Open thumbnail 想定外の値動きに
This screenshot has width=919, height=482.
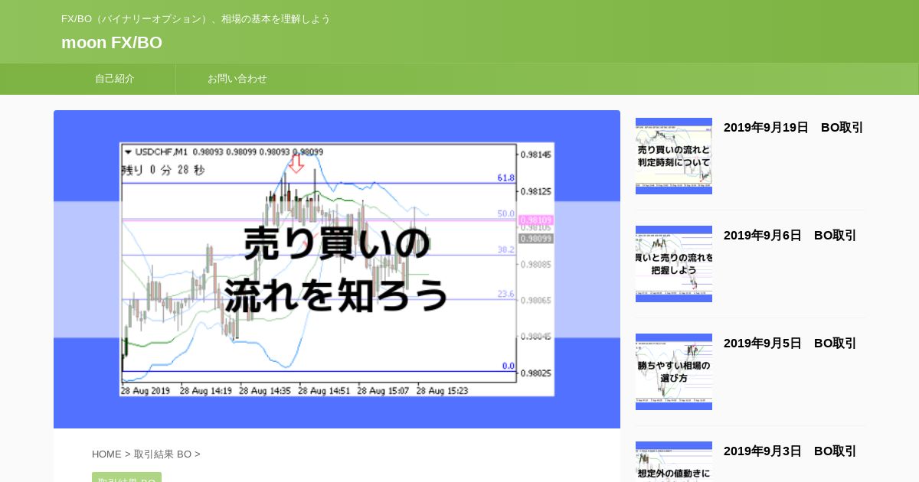click(674, 462)
